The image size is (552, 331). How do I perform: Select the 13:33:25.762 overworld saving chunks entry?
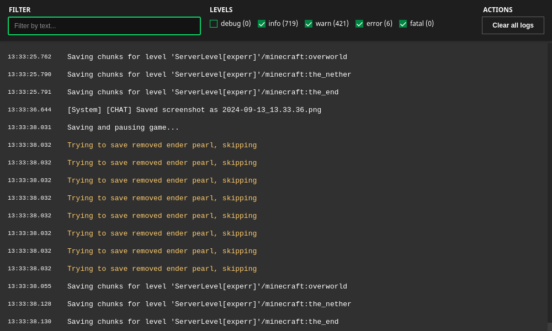tap(207, 57)
